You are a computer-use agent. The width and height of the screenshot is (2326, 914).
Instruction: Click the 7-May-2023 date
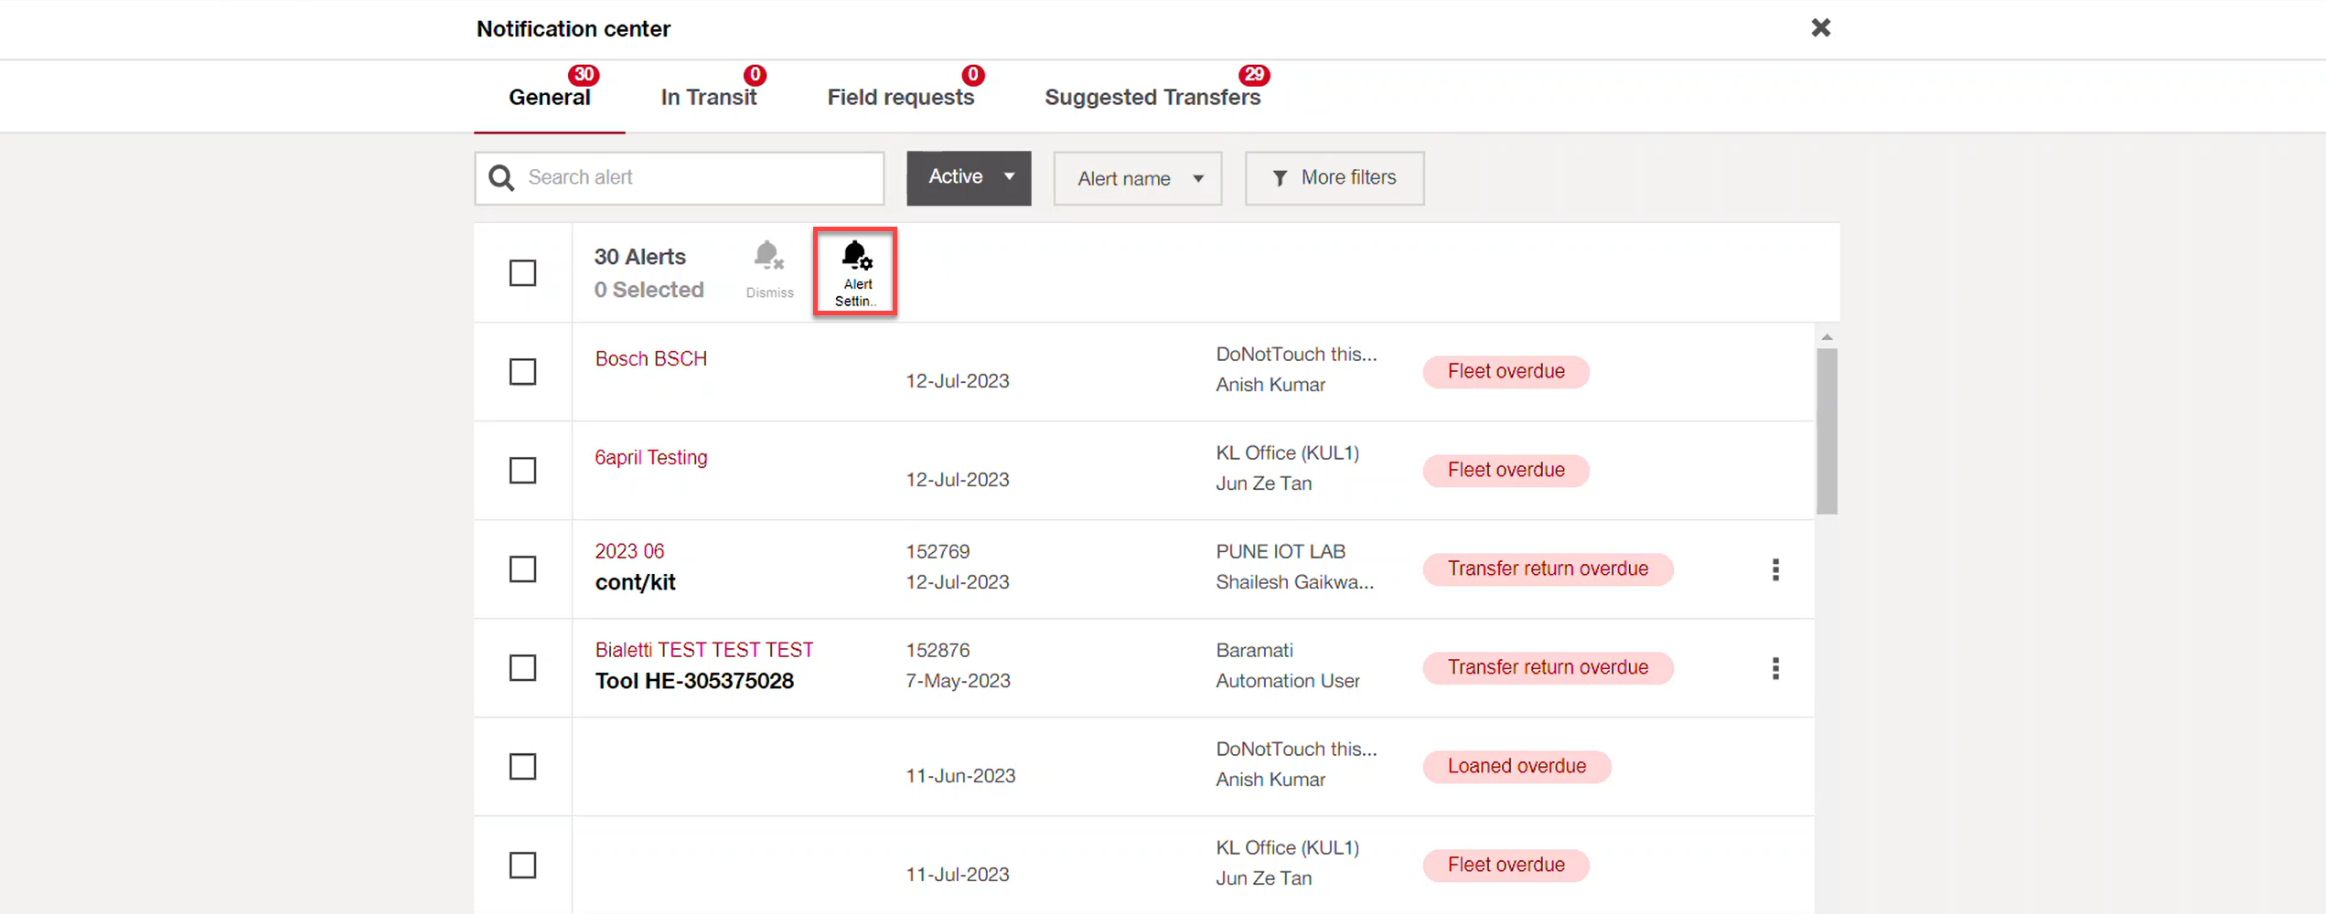click(x=958, y=682)
